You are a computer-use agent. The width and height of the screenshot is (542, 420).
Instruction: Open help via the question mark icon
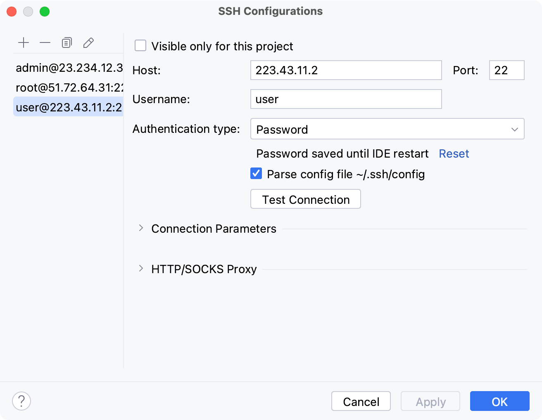[21, 401]
